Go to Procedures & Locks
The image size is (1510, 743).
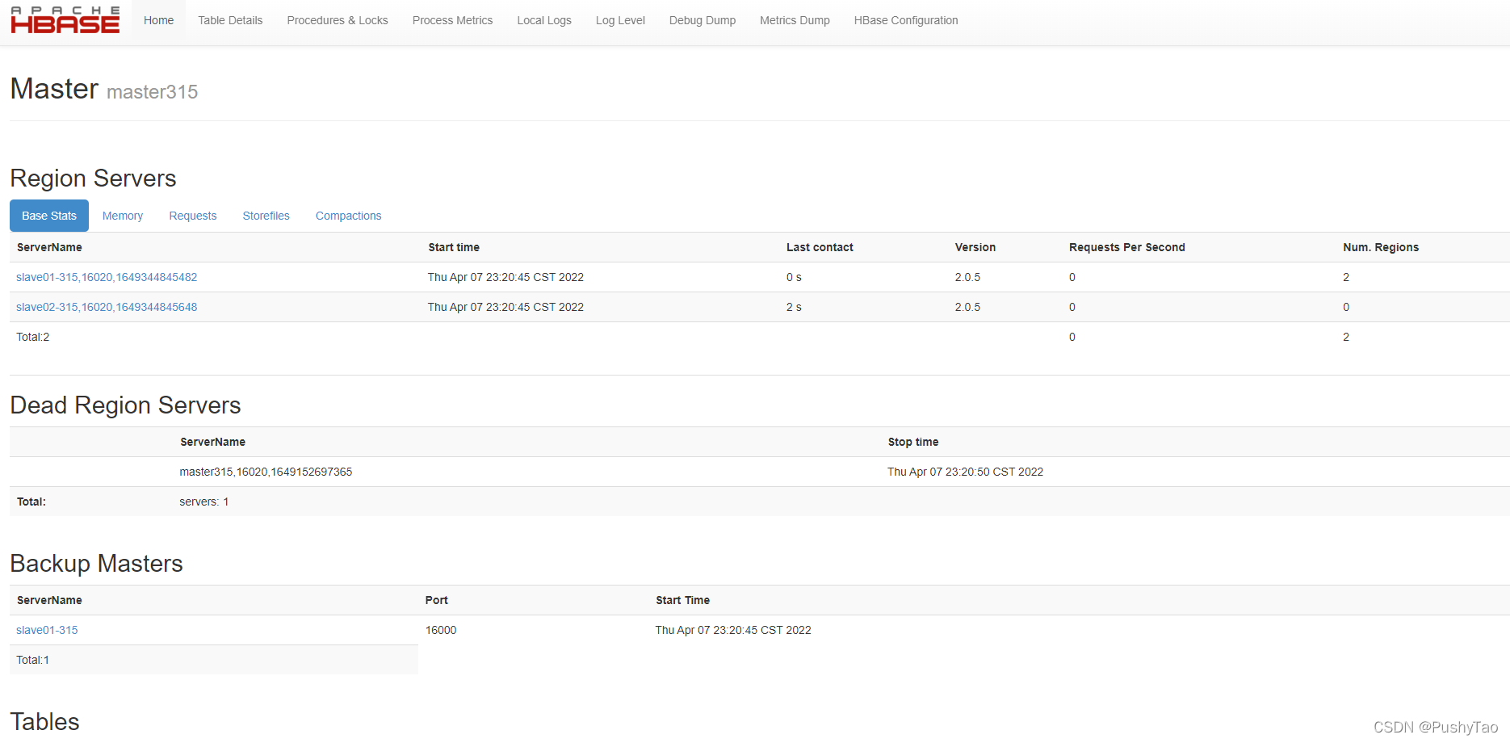[338, 21]
